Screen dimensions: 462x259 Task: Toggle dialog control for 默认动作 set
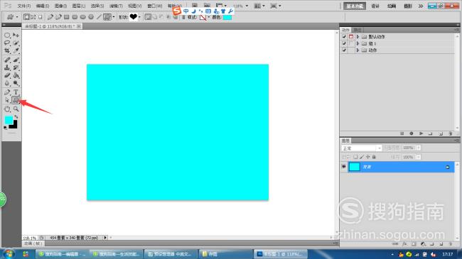click(351, 37)
